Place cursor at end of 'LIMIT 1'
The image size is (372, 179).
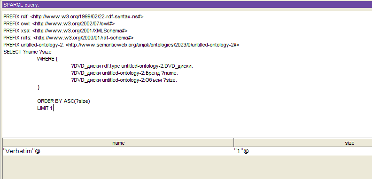pyautogui.click(x=53, y=108)
